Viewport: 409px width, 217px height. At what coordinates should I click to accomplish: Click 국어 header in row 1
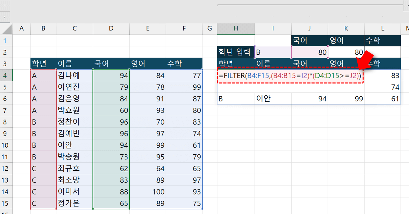(x=309, y=40)
